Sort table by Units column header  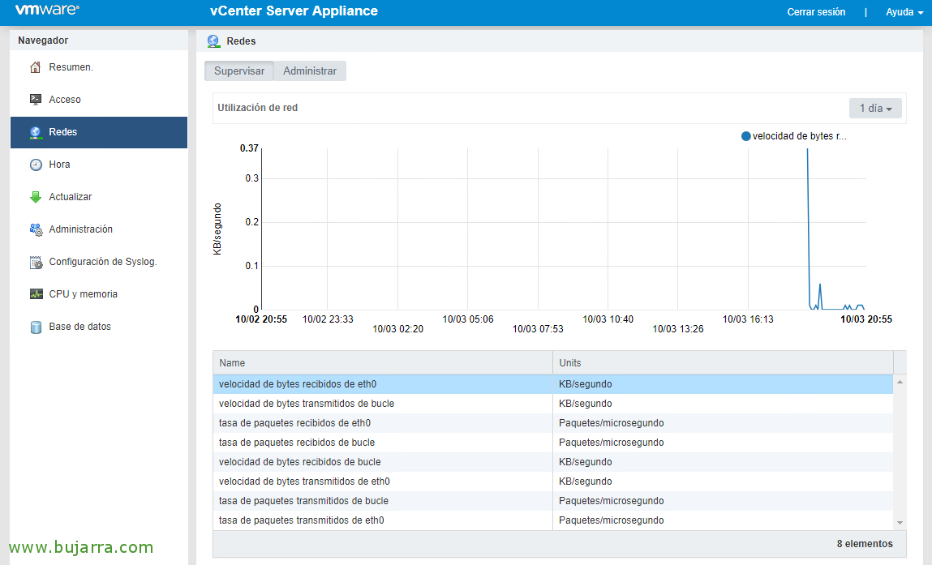coord(723,363)
